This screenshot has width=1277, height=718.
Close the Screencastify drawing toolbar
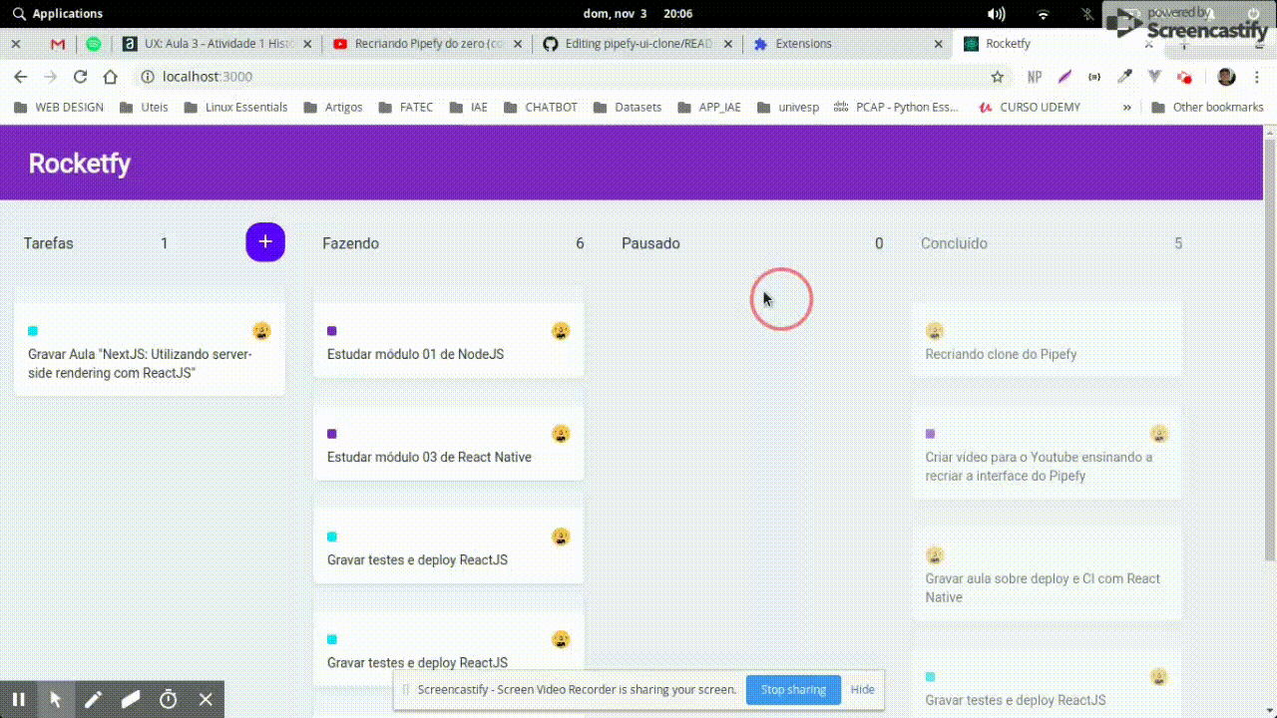(x=206, y=700)
